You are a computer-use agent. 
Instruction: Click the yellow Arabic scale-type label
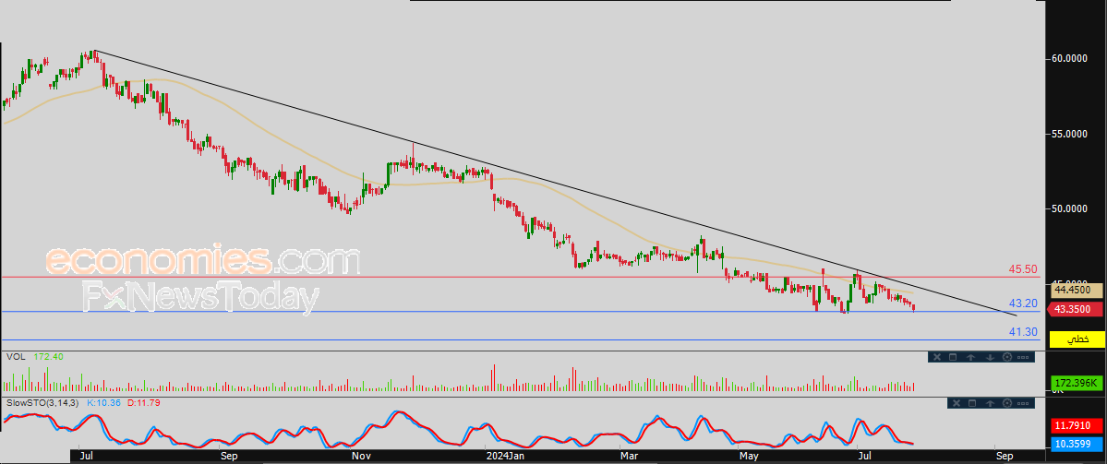point(1077,339)
